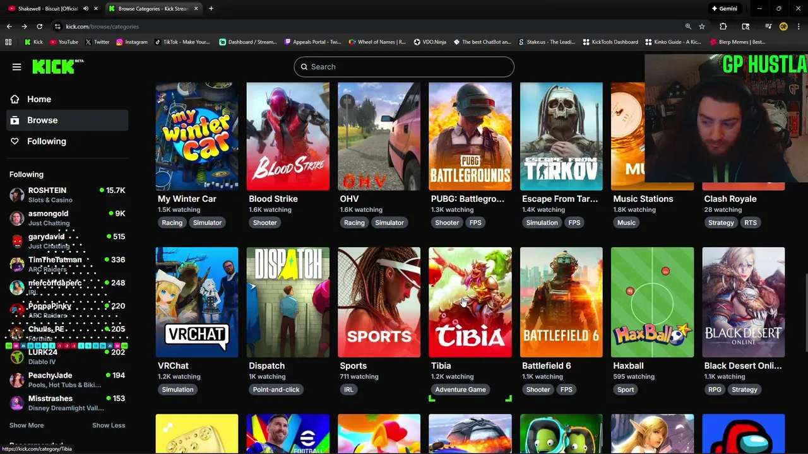The height and width of the screenshot is (454, 808).
Task: Click the Search categories field
Action: [x=404, y=67]
